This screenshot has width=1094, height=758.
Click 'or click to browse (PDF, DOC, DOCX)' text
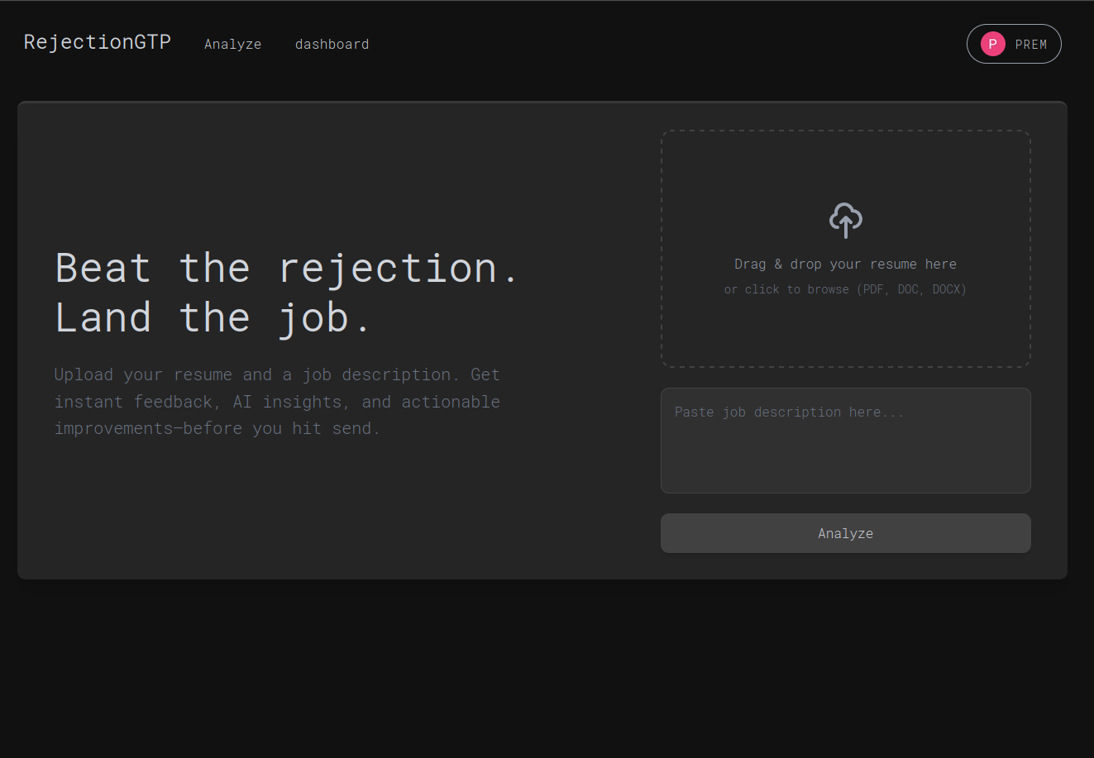[845, 289]
